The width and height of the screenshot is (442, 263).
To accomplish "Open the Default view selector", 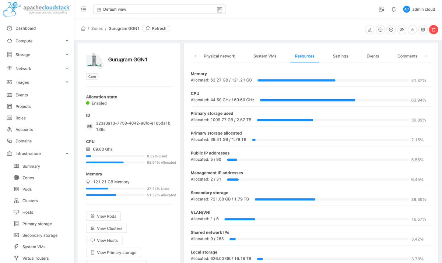I will coord(158,9).
